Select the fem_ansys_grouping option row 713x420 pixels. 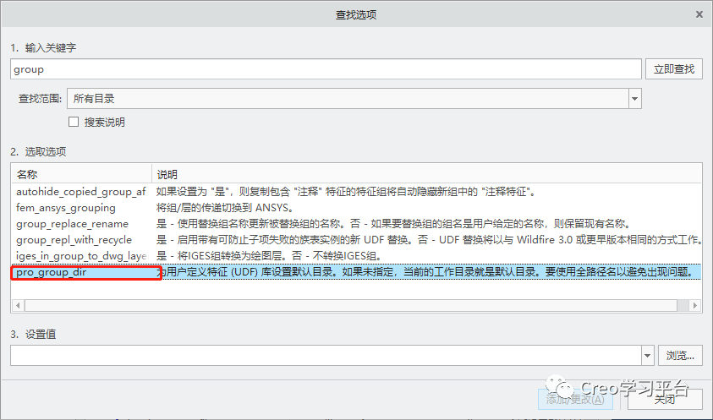click(356, 208)
